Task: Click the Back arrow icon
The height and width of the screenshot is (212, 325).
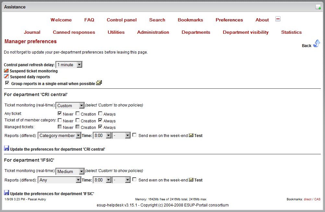Action: click(x=316, y=44)
